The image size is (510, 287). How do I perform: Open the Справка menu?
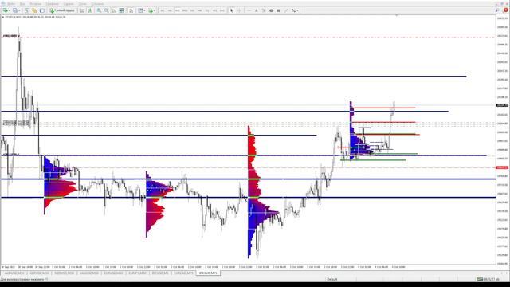click(97, 4)
